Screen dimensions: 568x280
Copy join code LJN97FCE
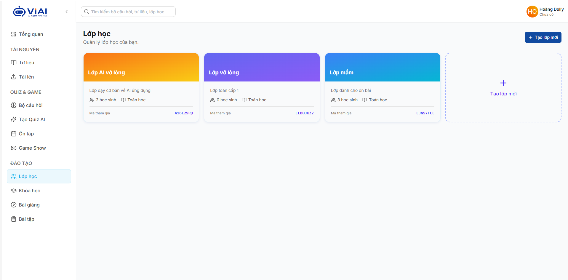[425, 113]
